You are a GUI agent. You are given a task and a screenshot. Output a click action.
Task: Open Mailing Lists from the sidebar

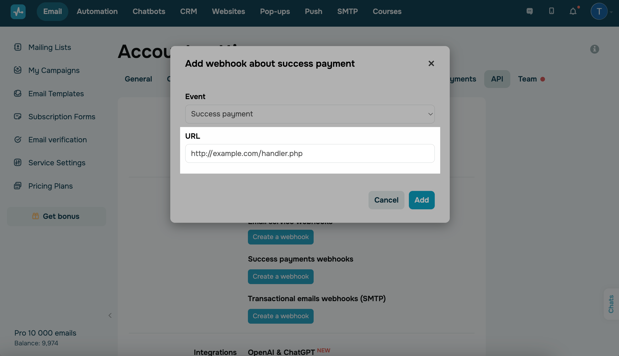pyautogui.click(x=49, y=47)
